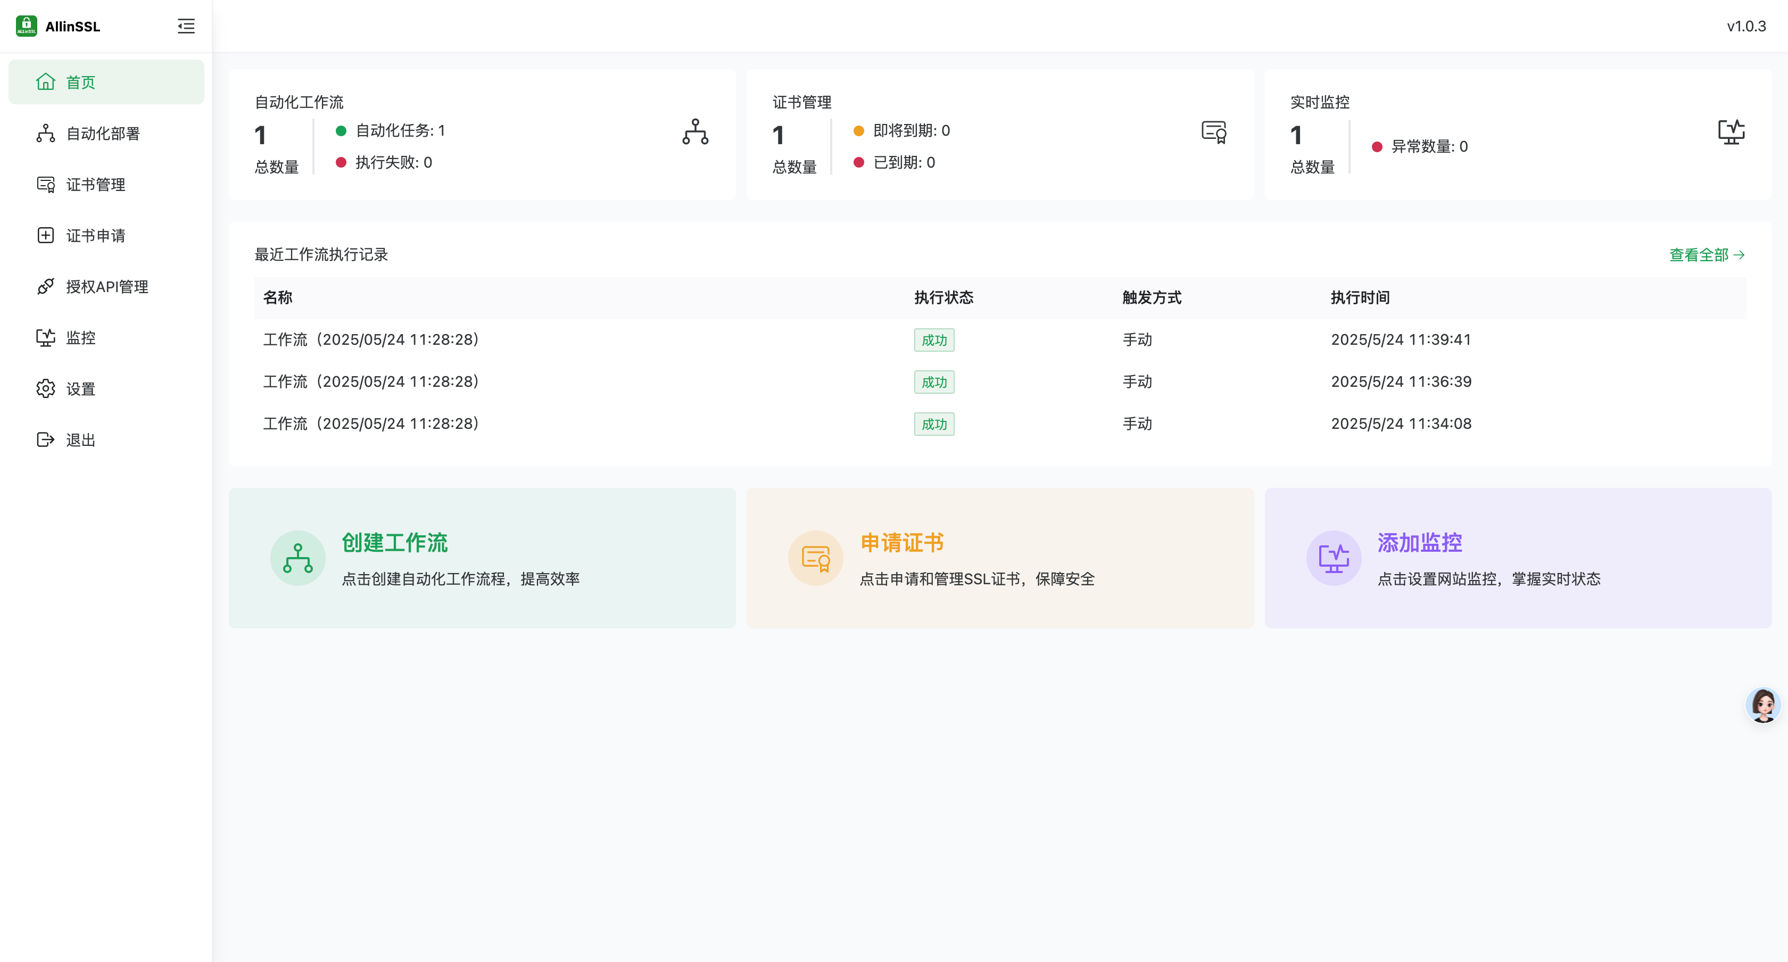This screenshot has height=962, width=1788.
Task: Click the 查看全部 link
Action: point(1706,255)
